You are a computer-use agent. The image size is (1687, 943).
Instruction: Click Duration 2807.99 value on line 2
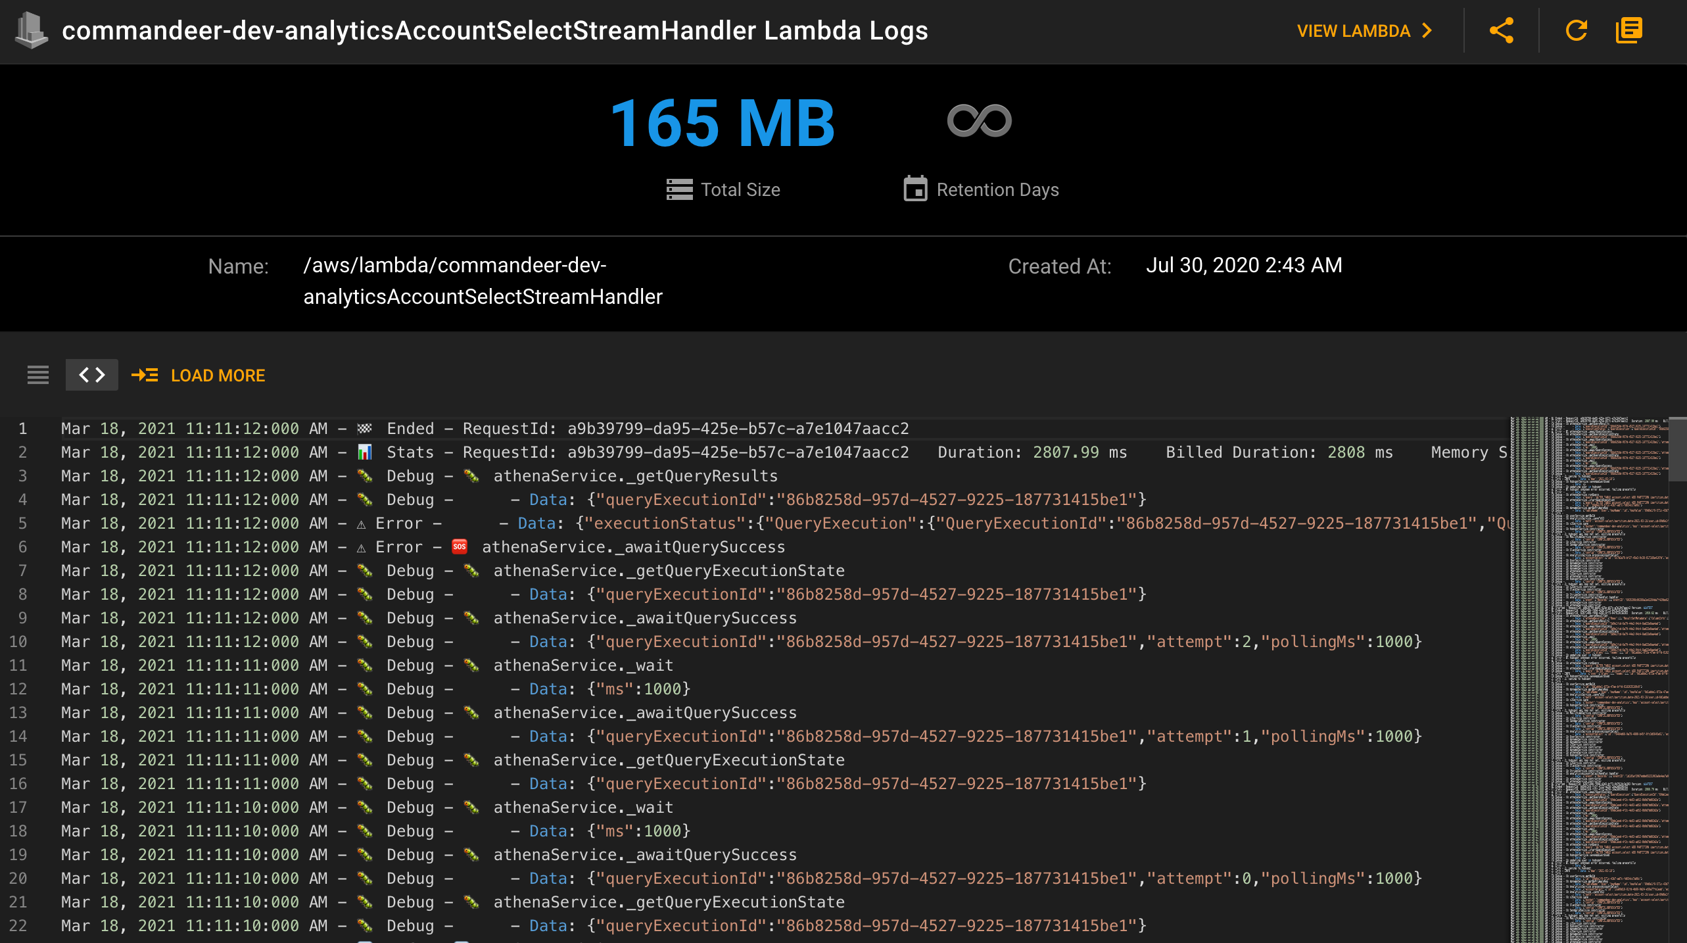pos(1066,452)
